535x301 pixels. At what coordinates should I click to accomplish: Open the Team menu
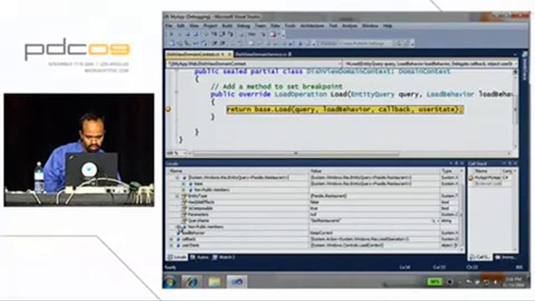click(260, 26)
